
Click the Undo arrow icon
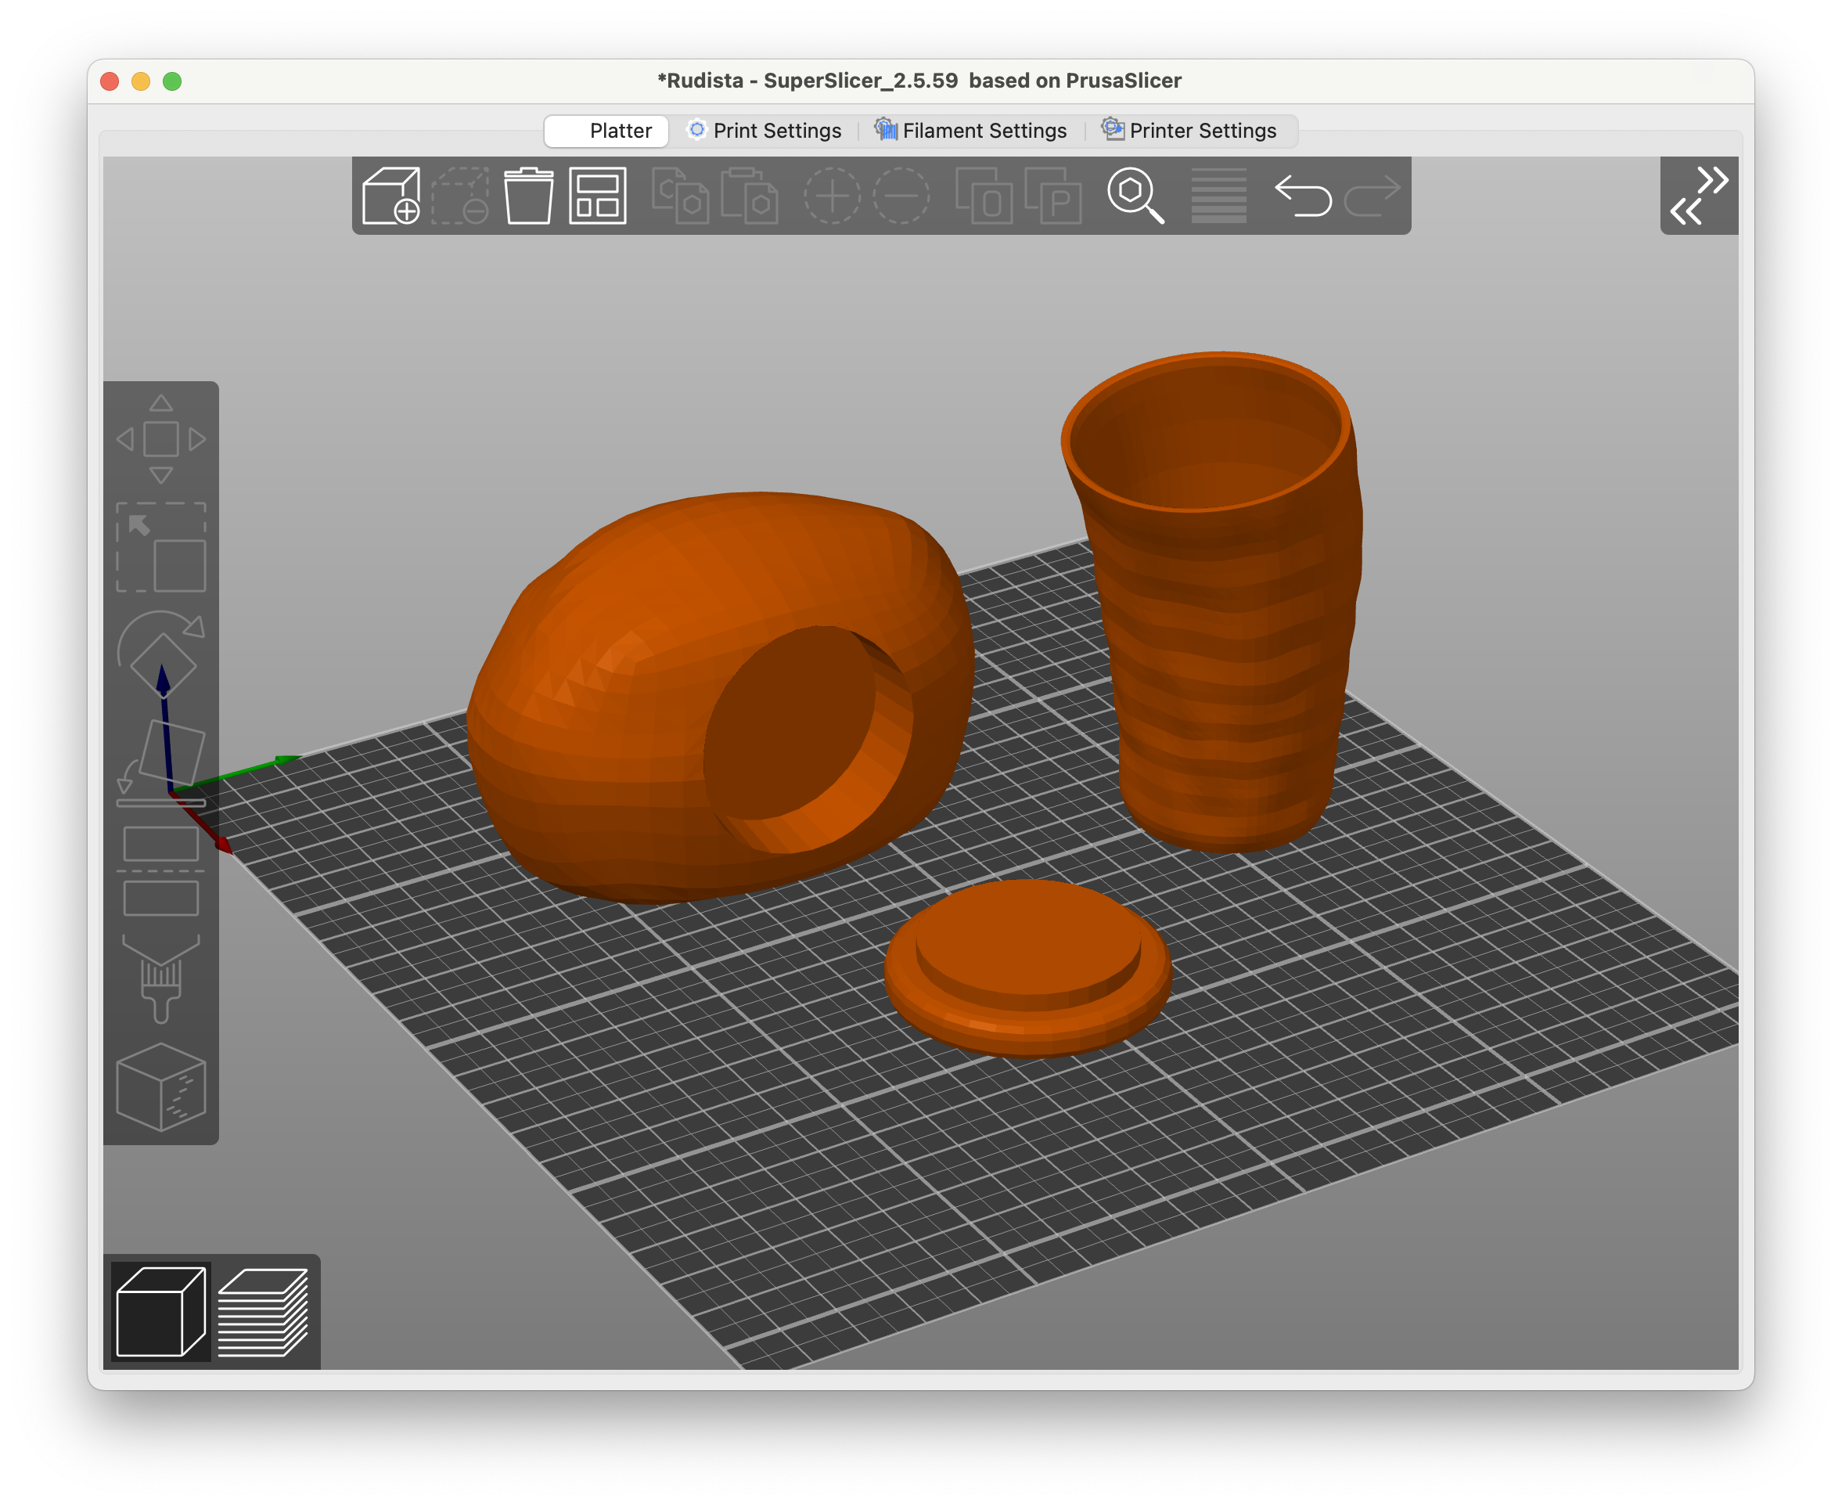(1303, 196)
